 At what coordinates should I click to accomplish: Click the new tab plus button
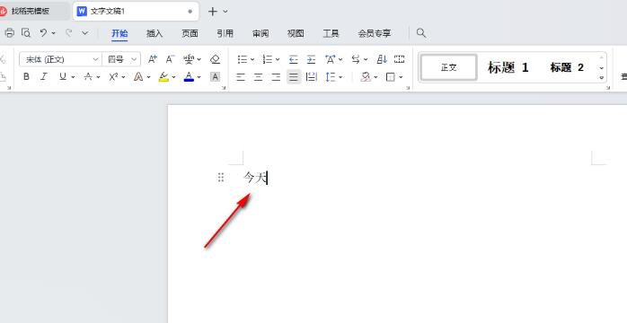pyautogui.click(x=213, y=12)
